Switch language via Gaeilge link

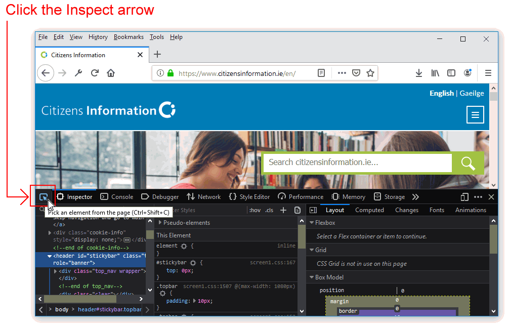coord(472,93)
